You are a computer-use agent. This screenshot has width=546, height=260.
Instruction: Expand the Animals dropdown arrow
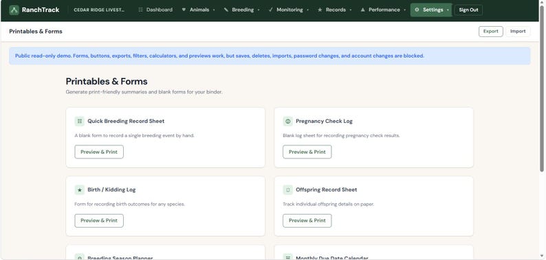pos(214,10)
